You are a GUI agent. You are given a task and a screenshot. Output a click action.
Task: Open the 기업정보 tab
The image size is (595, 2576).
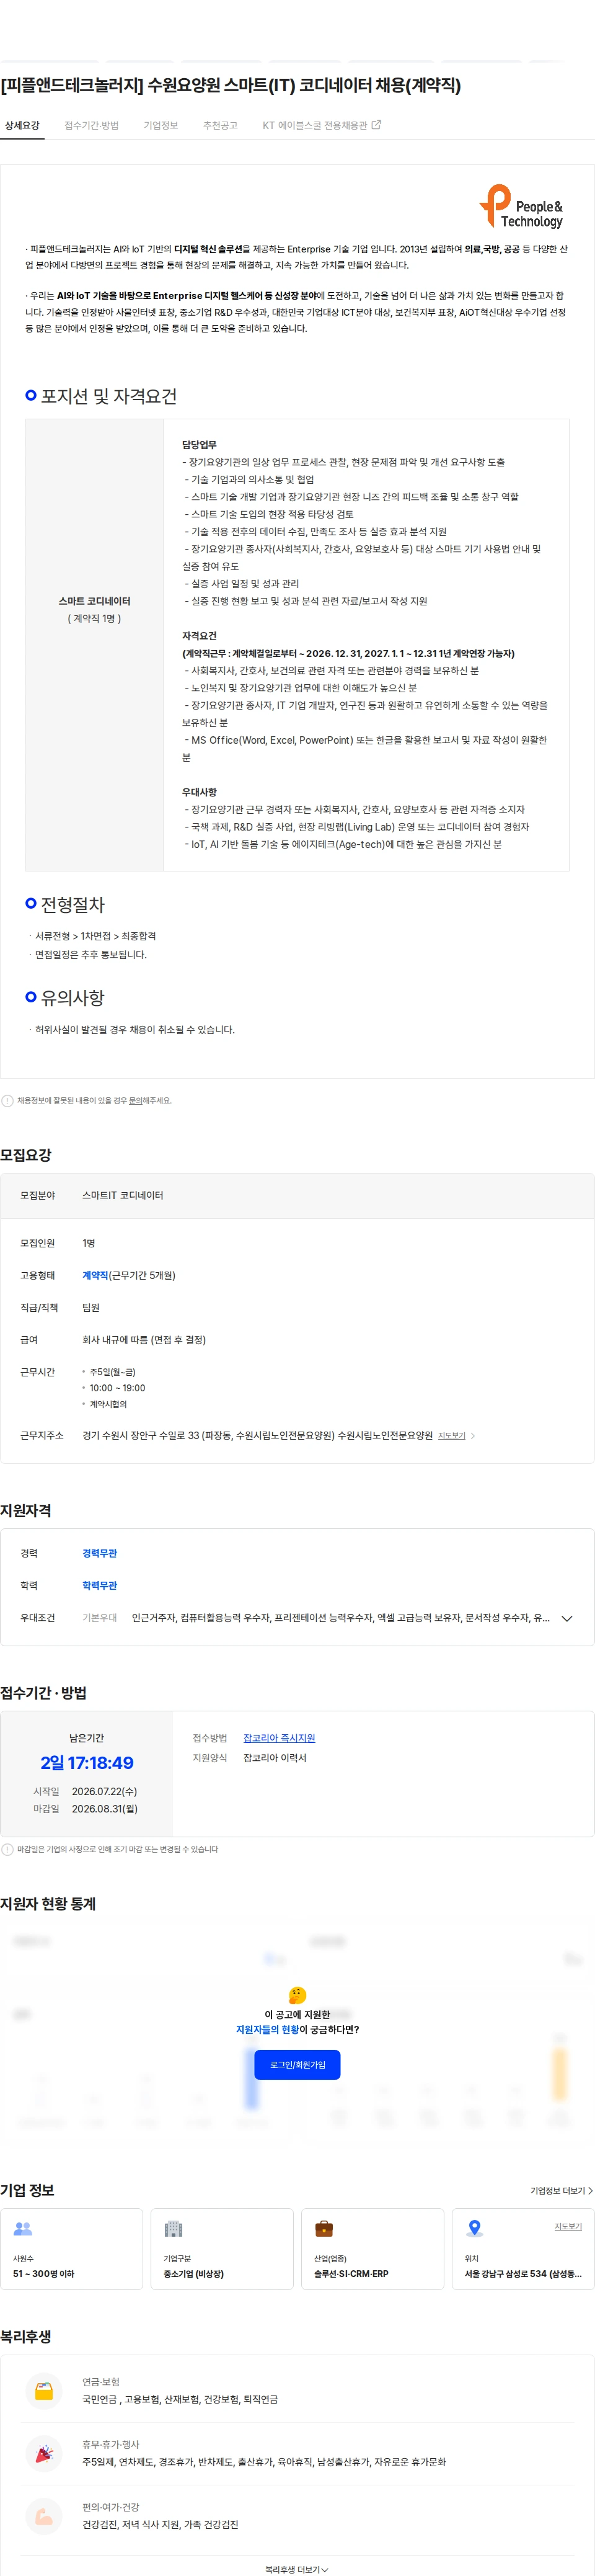(x=160, y=126)
